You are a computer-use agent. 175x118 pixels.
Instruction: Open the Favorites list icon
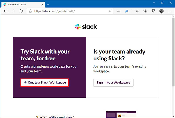[137, 11]
